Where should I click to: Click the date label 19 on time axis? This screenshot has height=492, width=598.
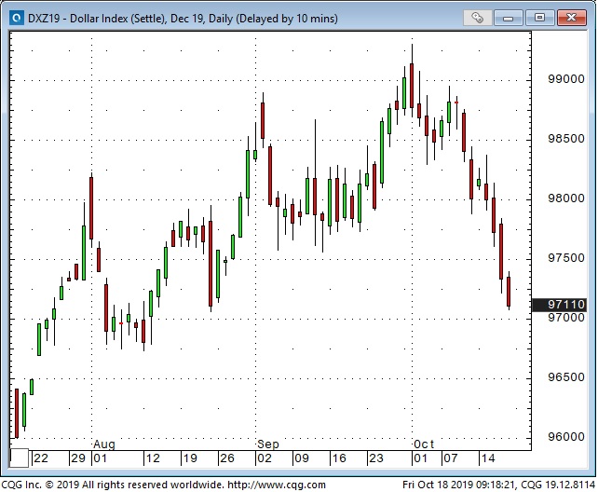click(x=190, y=458)
